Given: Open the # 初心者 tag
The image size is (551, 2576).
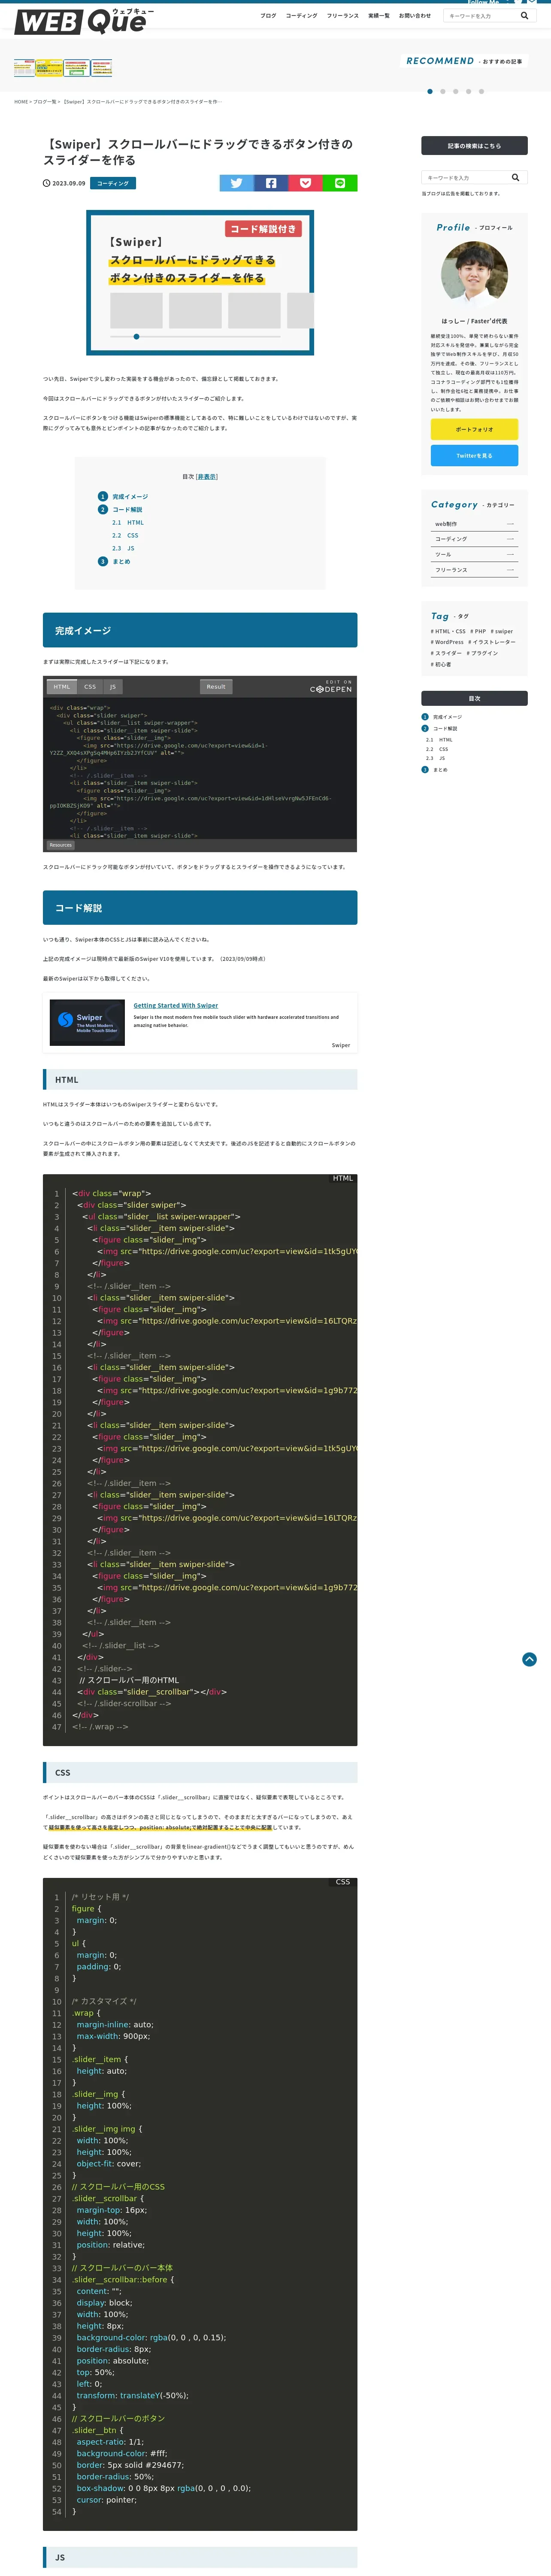Looking at the screenshot, I should (x=441, y=664).
